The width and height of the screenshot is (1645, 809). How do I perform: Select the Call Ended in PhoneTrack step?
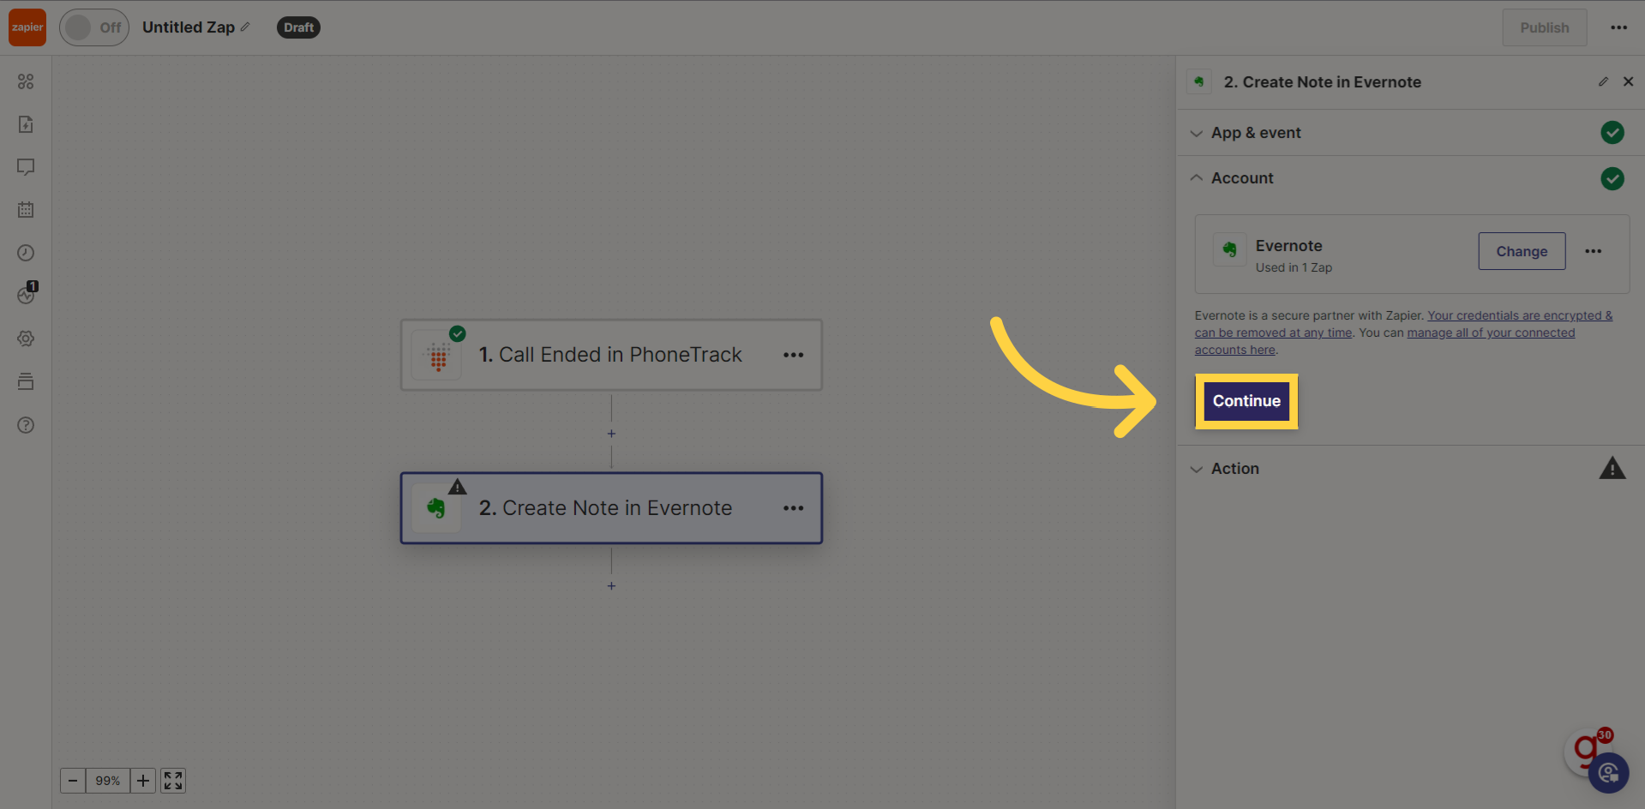click(x=611, y=355)
